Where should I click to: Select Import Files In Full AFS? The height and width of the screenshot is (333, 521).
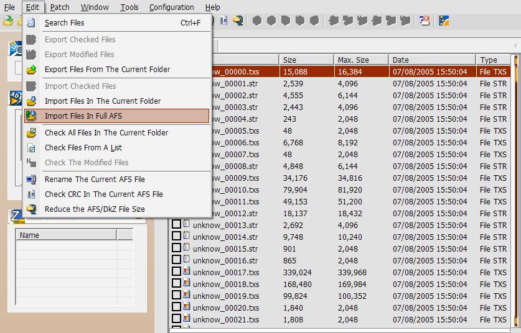pyautogui.click(x=86, y=116)
